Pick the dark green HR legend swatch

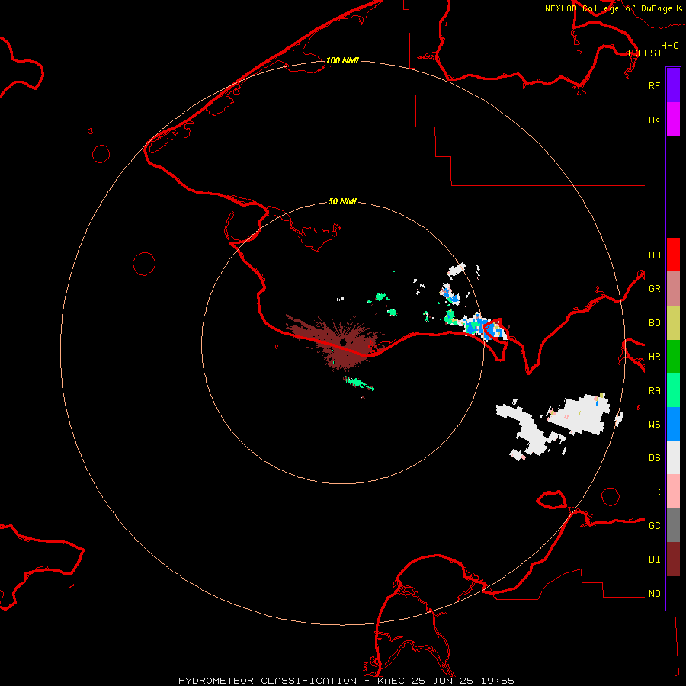pyautogui.click(x=673, y=357)
